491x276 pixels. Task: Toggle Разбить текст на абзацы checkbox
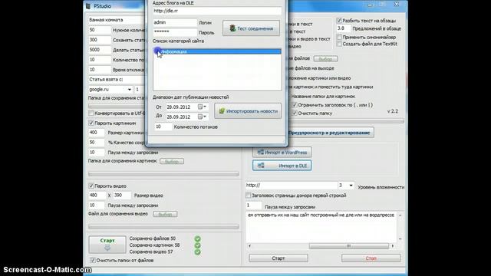pos(339,21)
